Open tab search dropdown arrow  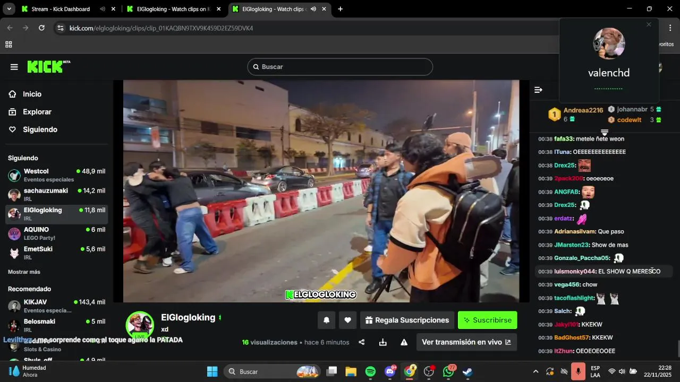point(8,9)
